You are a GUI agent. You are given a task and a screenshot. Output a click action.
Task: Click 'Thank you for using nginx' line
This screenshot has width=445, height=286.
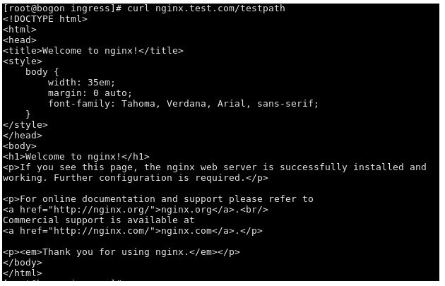121,252
